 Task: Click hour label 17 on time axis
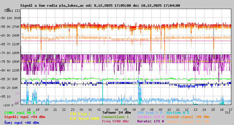230,110
